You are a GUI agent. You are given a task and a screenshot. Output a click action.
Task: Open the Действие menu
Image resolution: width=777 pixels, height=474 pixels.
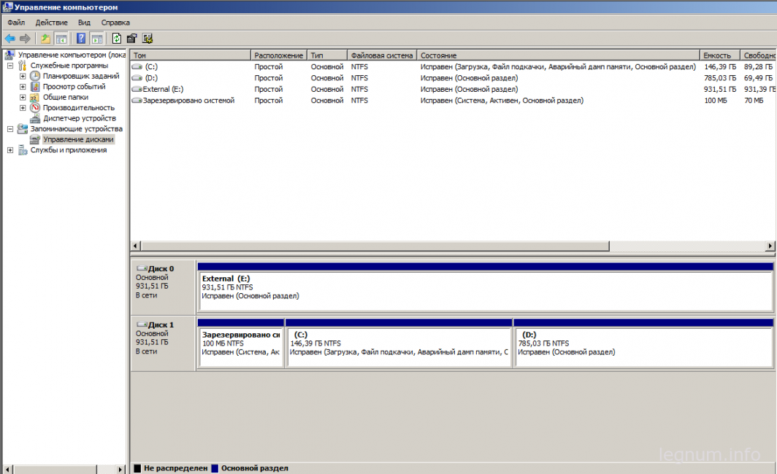tap(52, 23)
